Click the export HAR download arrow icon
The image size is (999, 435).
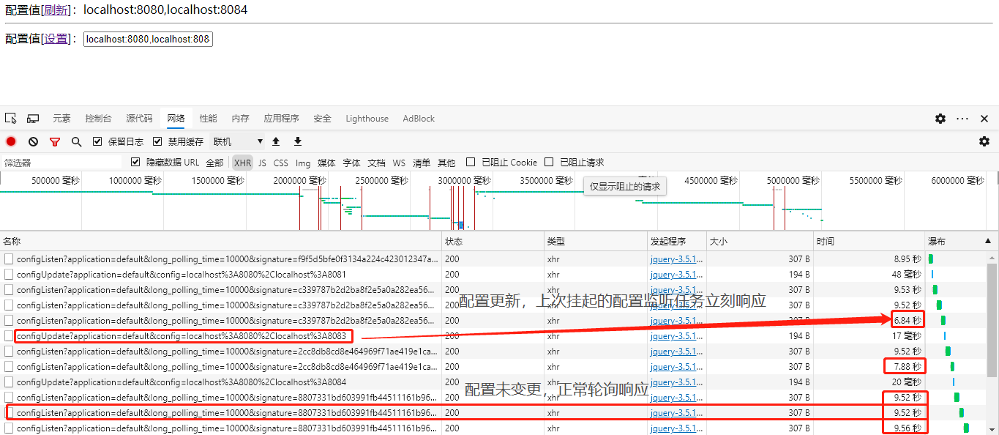298,141
